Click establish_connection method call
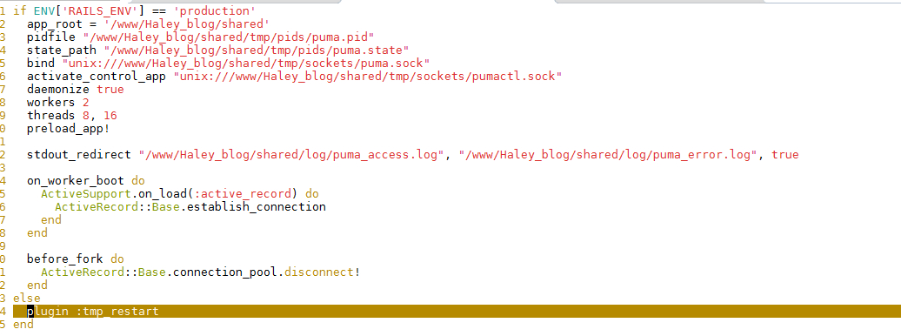This screenshot has width=901, height=336. pos(257,206)
